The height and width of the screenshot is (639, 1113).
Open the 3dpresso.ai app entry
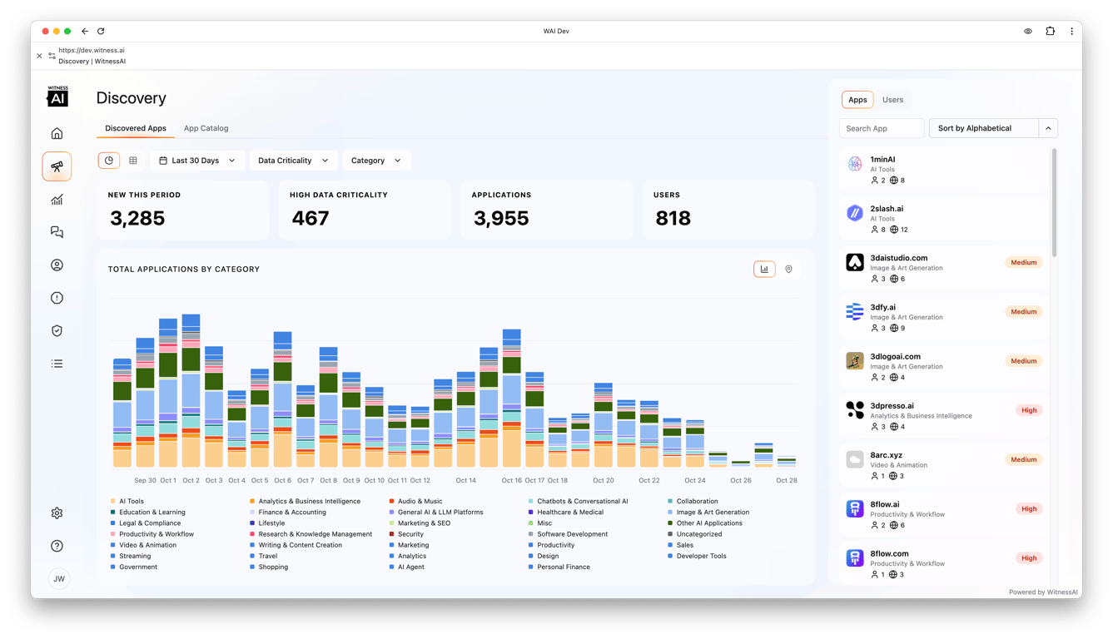tap(942, 416)
